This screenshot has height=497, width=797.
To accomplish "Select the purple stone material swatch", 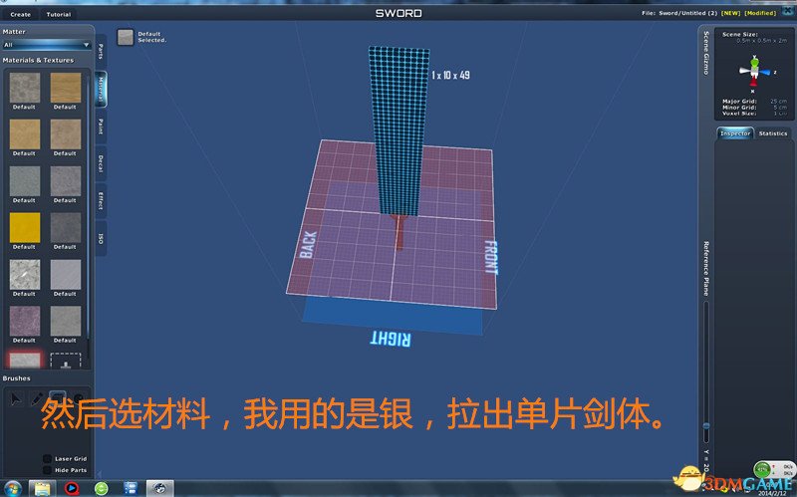I will [x=24, y=321].
